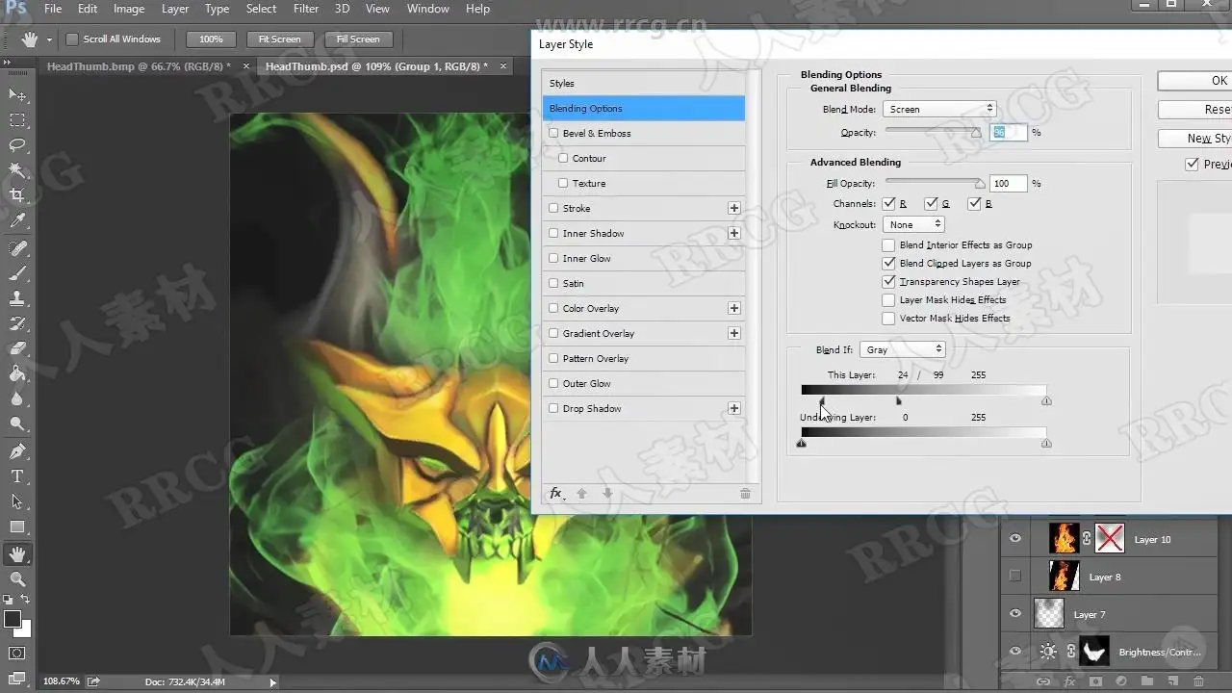Select the Dodge tool
This screenshot has width=1232, height=693.
tap(17, 423)
